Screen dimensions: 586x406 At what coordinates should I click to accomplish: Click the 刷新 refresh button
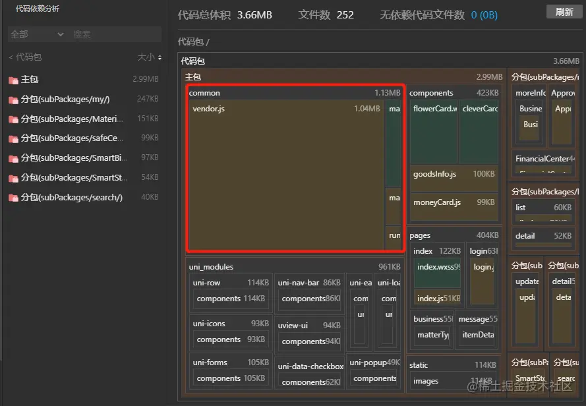coord(564,12)
